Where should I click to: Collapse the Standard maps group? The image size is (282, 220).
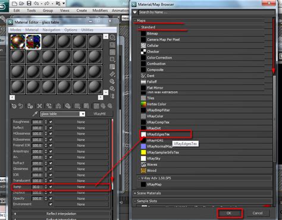(139, 27)
